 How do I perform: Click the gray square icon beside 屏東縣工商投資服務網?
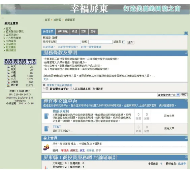point(44,85)
